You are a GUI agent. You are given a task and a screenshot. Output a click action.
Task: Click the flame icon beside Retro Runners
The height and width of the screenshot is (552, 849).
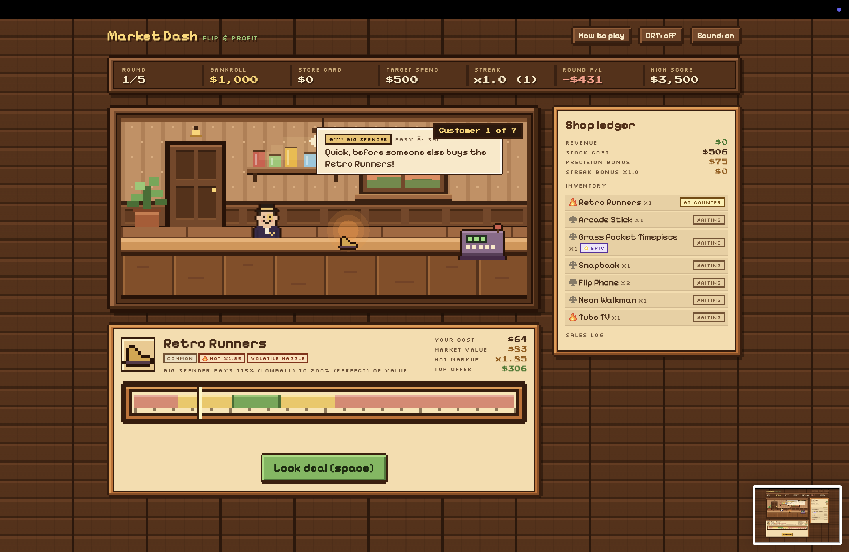(x=573, y=202)
